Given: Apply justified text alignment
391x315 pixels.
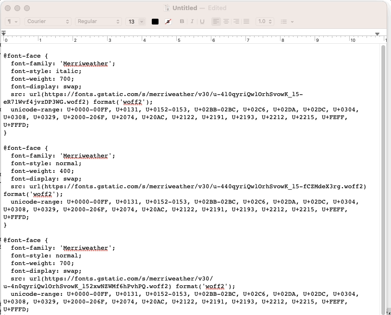Looking at the screenshot, I should (x=246, y=21).
